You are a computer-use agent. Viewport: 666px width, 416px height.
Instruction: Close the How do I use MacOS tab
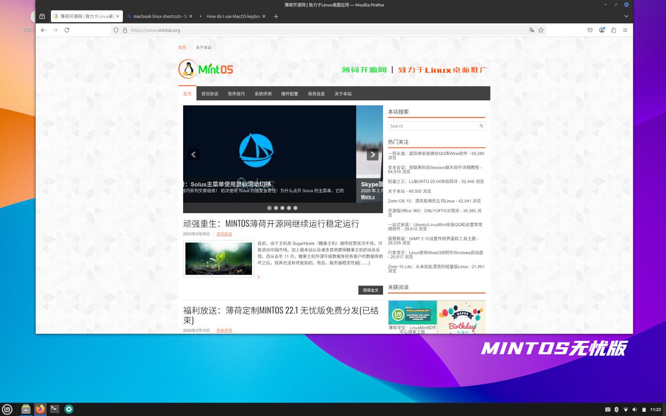[x=264, y=16]
